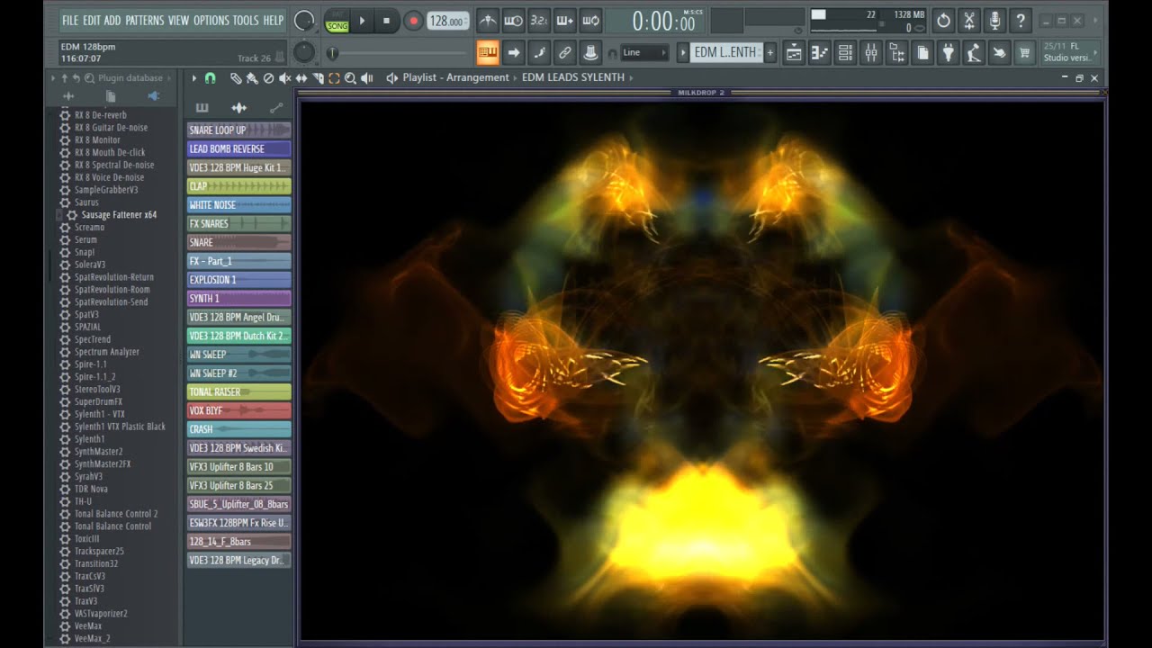Click the Stop transport button
This screenshot has width=1152, height=648.
click(386, 21)
